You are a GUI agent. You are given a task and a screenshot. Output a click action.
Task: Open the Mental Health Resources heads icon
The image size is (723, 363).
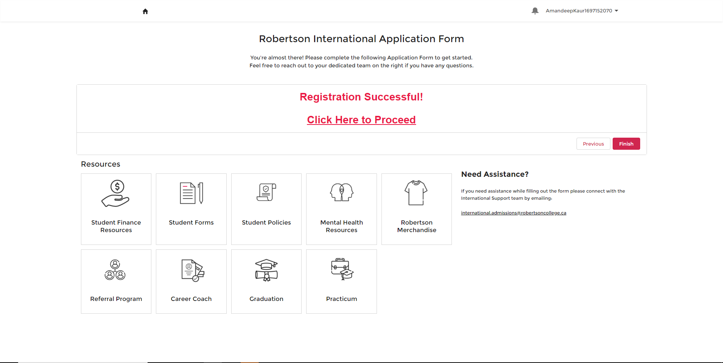pyautogui.click(x=342, y=192)
